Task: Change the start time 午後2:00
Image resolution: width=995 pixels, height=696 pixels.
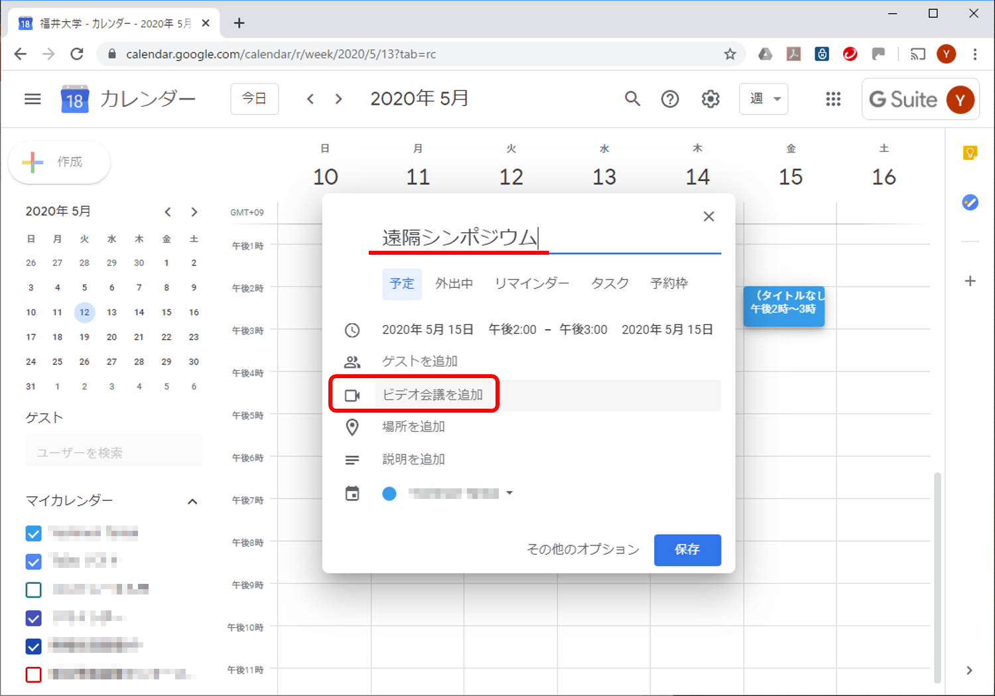Action: pyautogui.click(x=512, y=330)
